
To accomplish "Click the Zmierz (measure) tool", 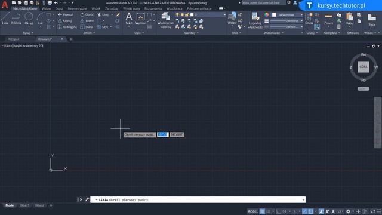I will [328, 19].
